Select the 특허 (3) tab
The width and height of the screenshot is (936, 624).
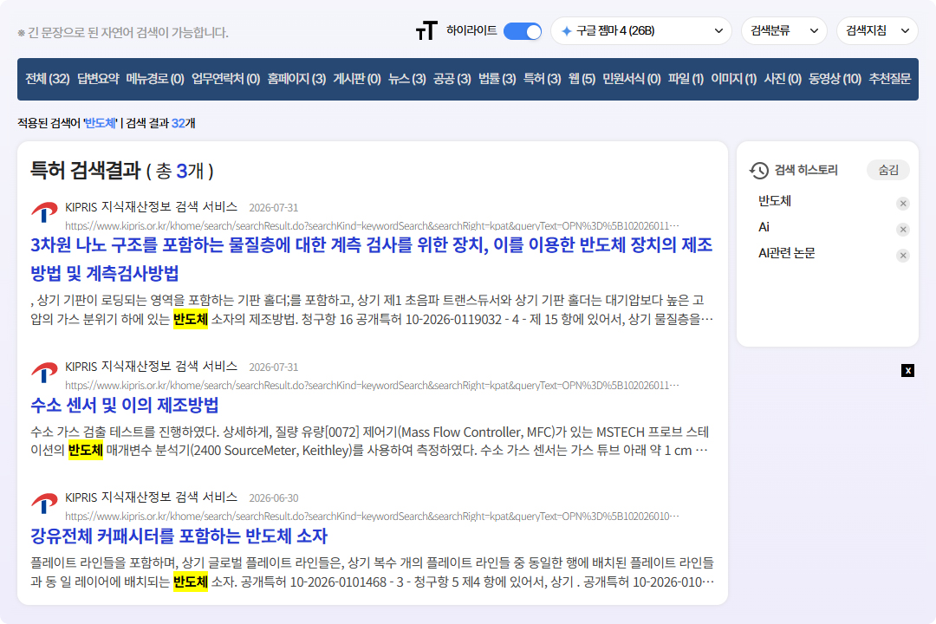(x=542, y=79)
